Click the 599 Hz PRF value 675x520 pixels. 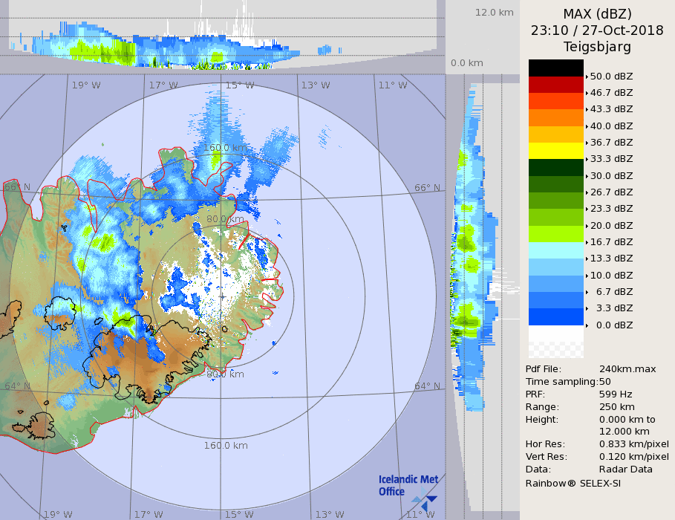(x=616, y=394)
